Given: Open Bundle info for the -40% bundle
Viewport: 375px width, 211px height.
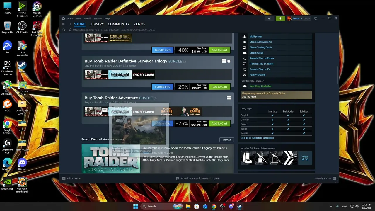Looking at the screenshot, I should pyautogui.click(x=162, y=50).
